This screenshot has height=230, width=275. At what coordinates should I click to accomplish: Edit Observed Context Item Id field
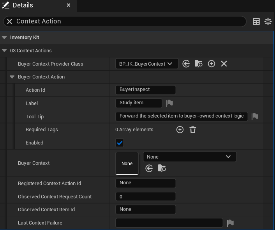146,209
